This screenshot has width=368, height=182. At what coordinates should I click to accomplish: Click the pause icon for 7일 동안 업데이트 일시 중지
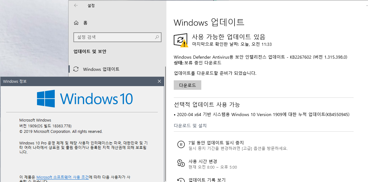[x=181, y=145]
